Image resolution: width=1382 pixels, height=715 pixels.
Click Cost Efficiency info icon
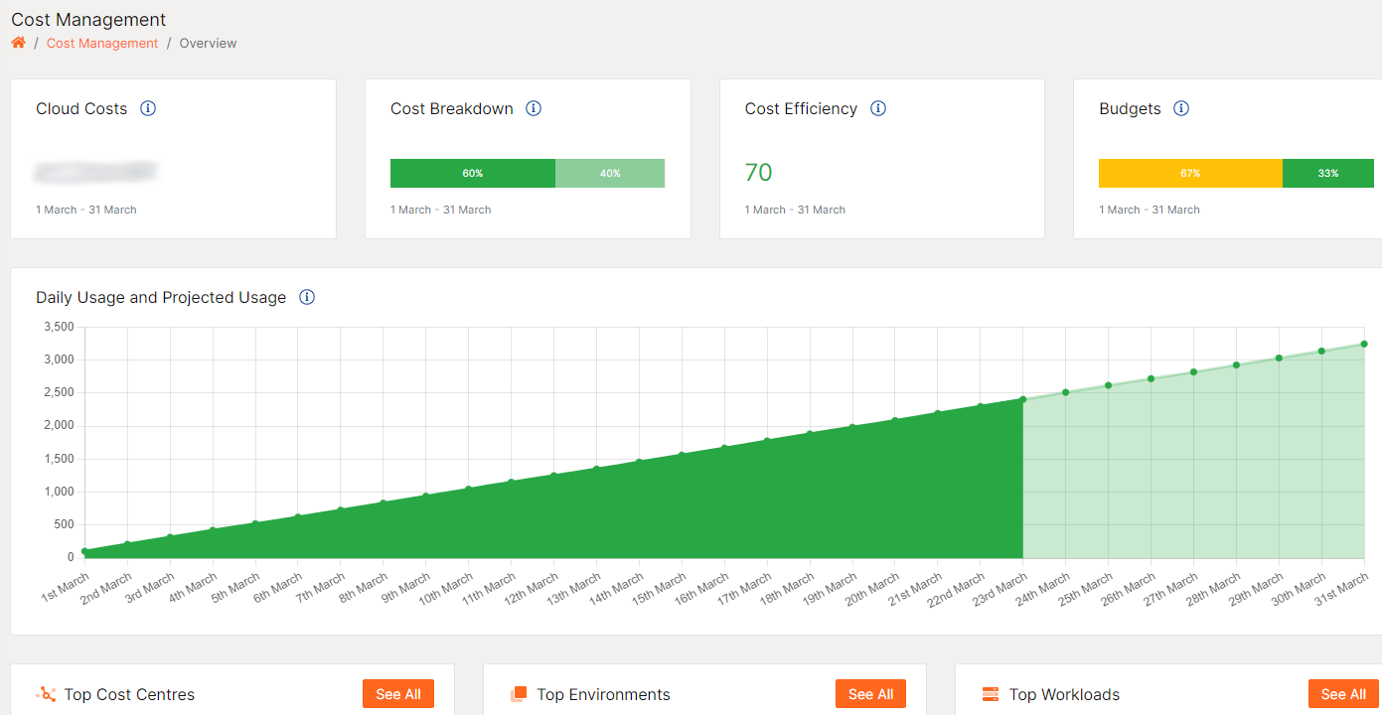click(x=878, y=108)
